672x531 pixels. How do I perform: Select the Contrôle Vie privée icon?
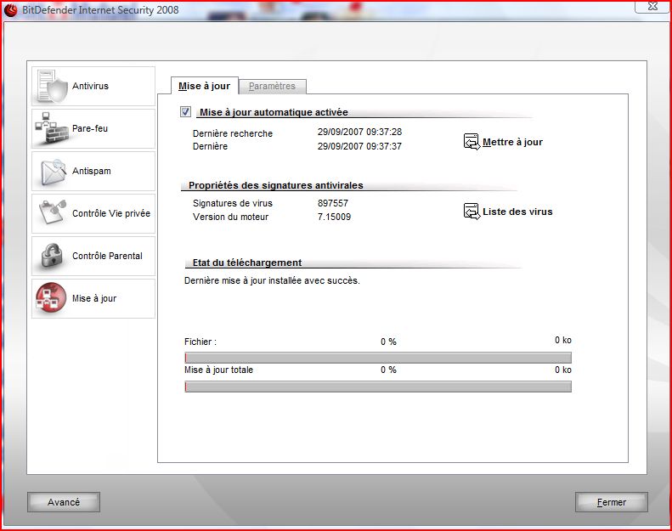point(53,212)
